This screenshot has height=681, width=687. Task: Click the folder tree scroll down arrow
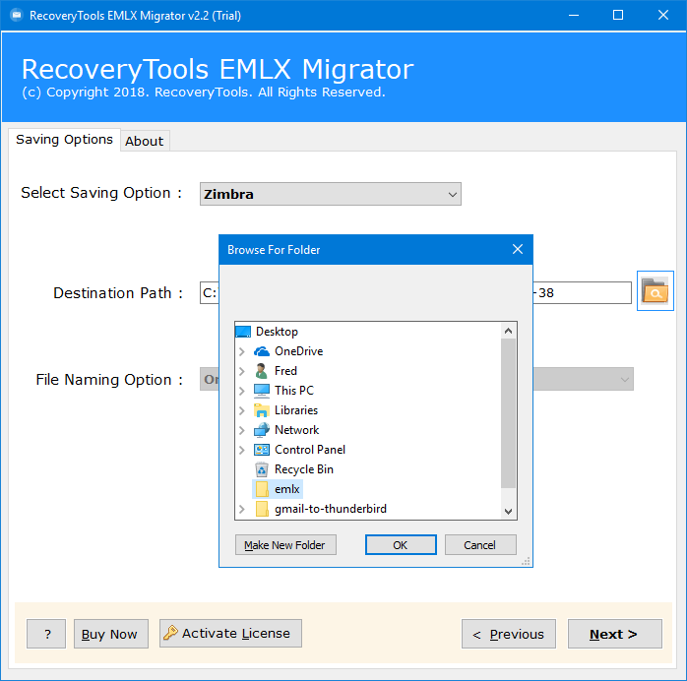pyautogui.click(x=508, y=511)
